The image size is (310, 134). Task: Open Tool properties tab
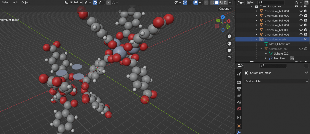pyautogui.click(x=239, y=74)
